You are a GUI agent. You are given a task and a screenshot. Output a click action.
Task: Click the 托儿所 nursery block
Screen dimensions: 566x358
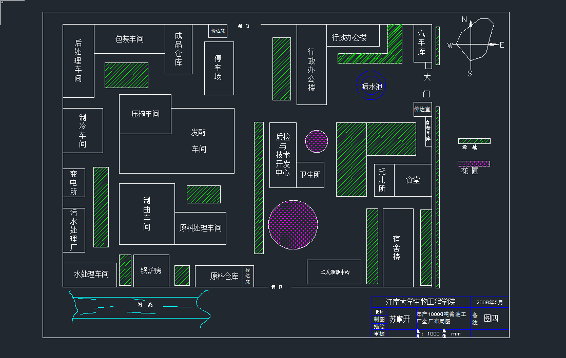coord(383,180)
